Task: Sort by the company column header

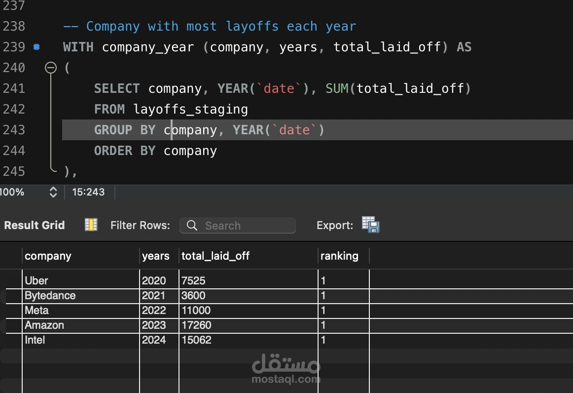Action: point(81,256)
